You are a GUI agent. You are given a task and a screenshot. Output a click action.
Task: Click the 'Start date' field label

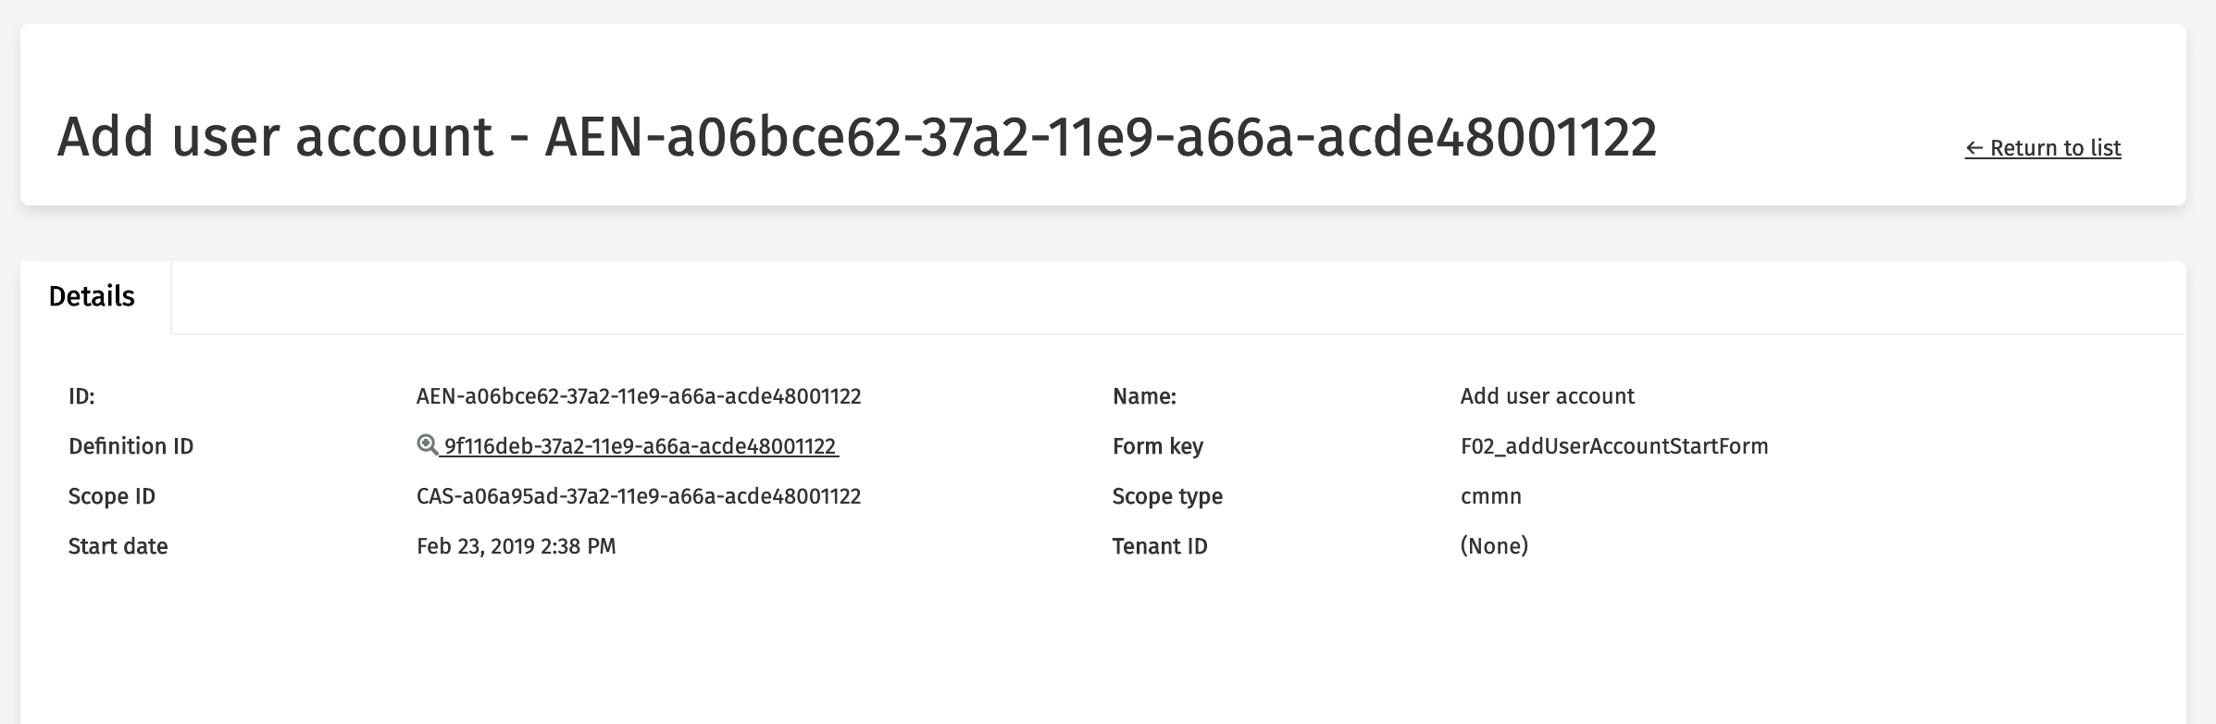pos(118,546)
